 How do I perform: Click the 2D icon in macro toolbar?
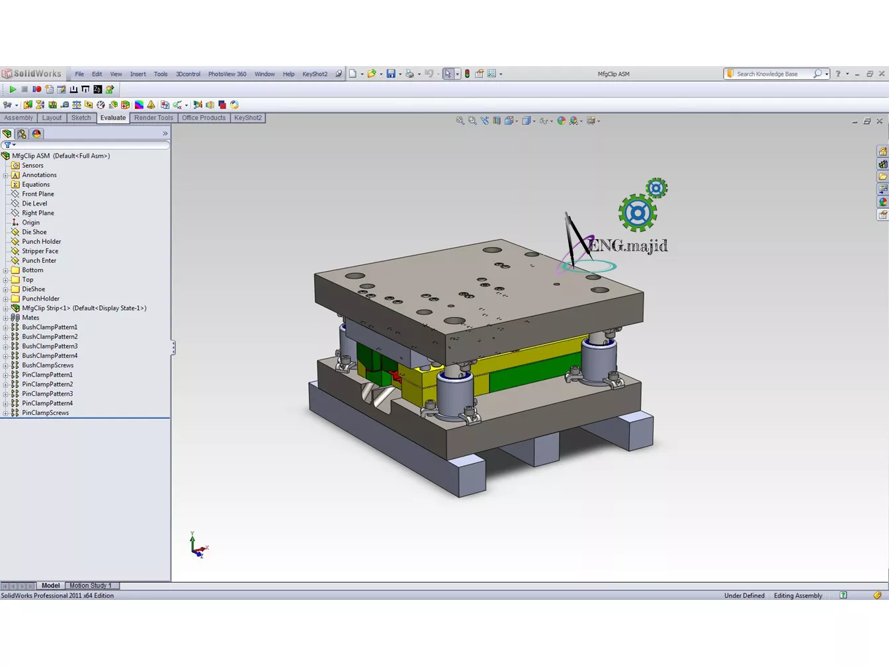[x=98, y=89]
